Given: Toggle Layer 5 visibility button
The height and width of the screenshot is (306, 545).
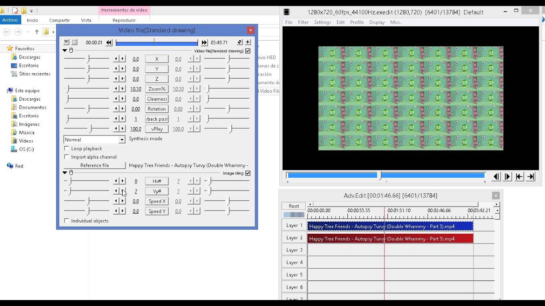Looking at the screenshot, I should [294, 275].
